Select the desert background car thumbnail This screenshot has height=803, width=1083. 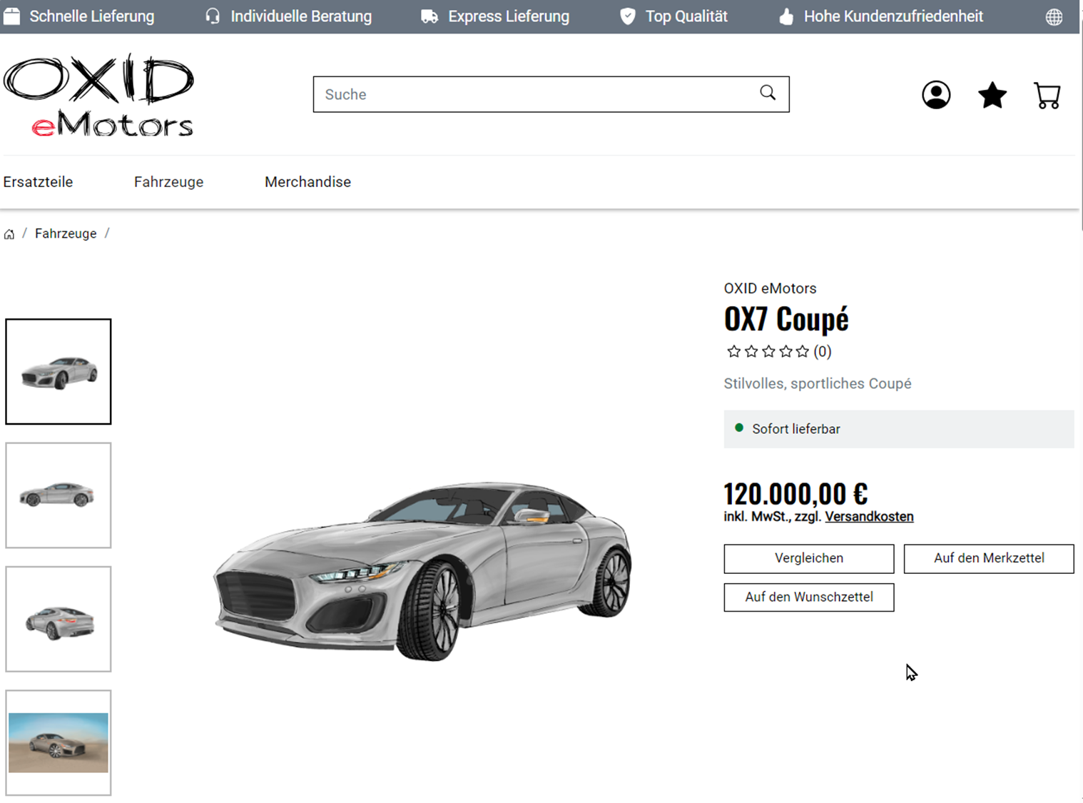point(59,742)
